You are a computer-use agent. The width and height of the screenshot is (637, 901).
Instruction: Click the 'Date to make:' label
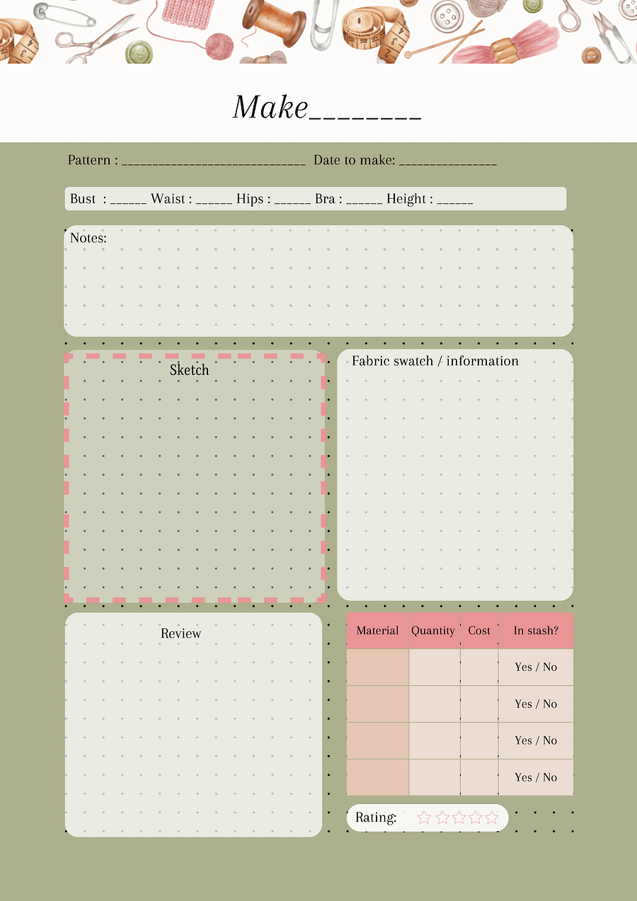355,160
